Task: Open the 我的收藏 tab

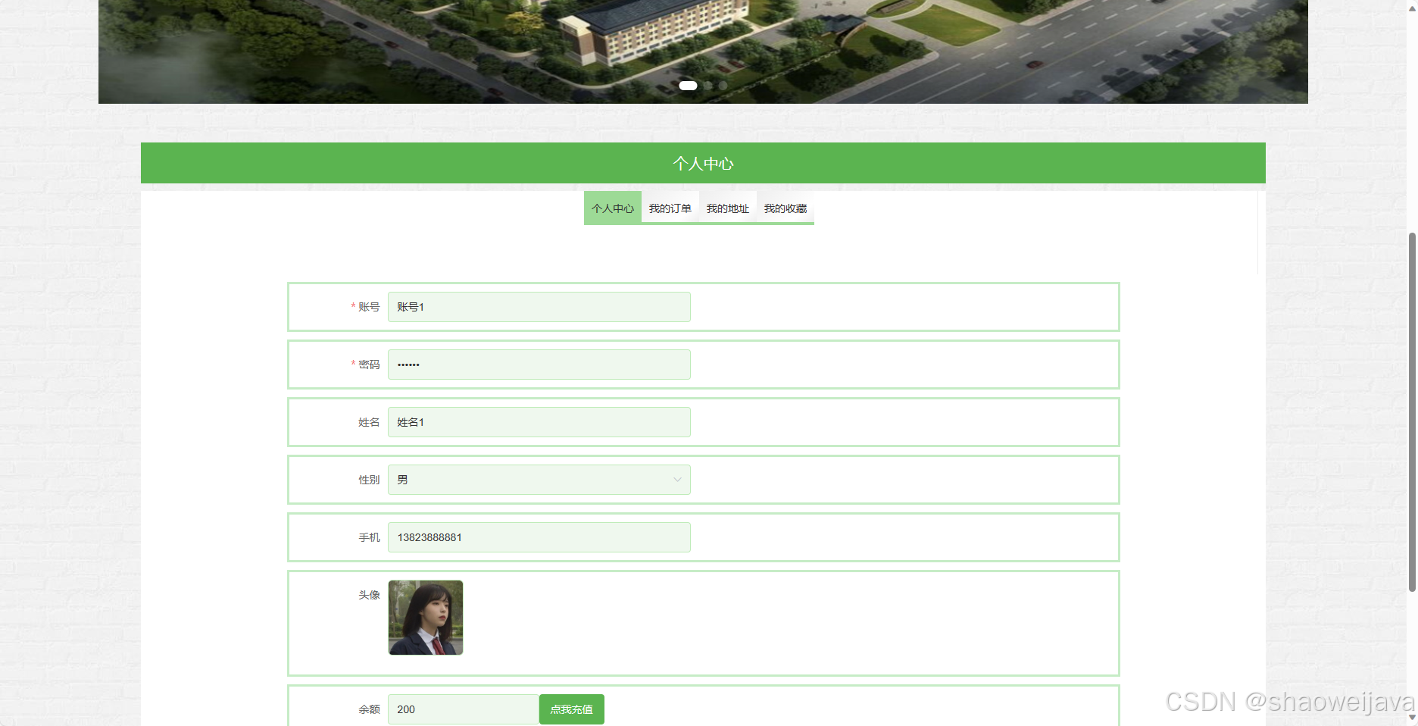Action: pos(786,208)
